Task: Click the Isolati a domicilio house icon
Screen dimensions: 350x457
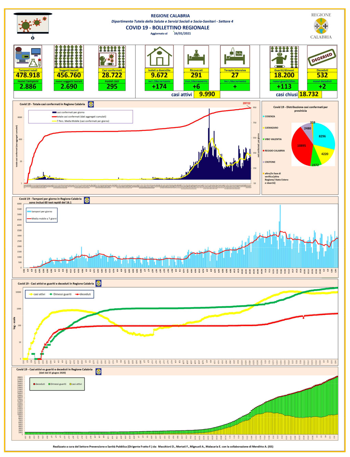Action: (159, 57)
